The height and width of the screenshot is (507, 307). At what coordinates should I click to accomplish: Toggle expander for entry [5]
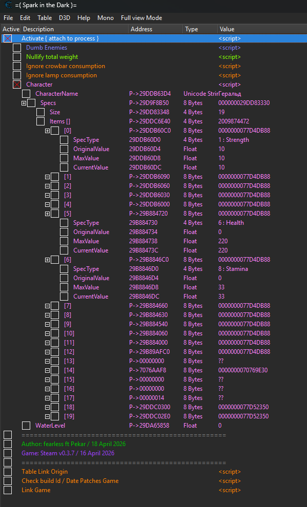[47, 214]
